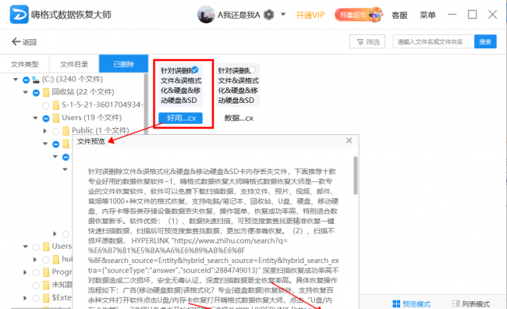Image resolution: width=507 pixels, height=309 pixels.
Task: Check the 未知路 folder checkbox
Action: click(36, 286)
